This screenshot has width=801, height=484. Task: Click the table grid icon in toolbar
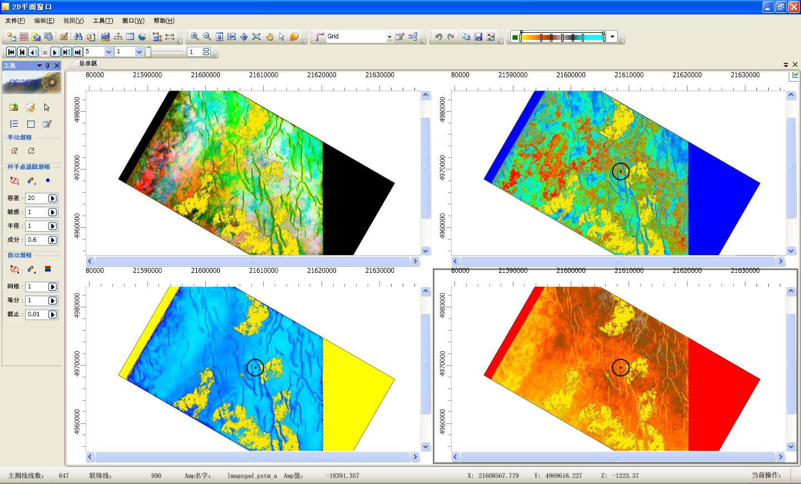pyautogui.click(x=130, y=37)
